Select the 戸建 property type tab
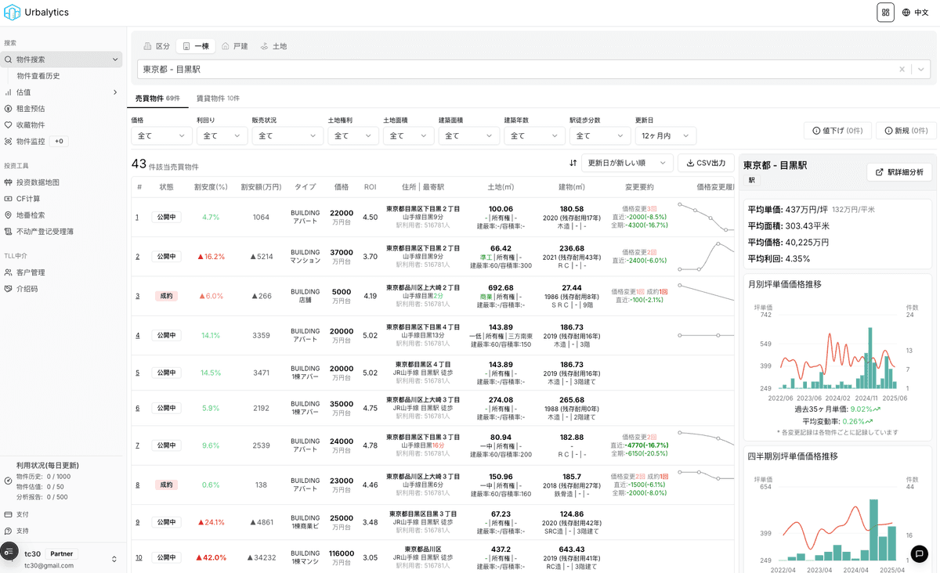Image resolution: width=940 pixels, height=573 pixels. pyautogui.click(x=235, y=46)
